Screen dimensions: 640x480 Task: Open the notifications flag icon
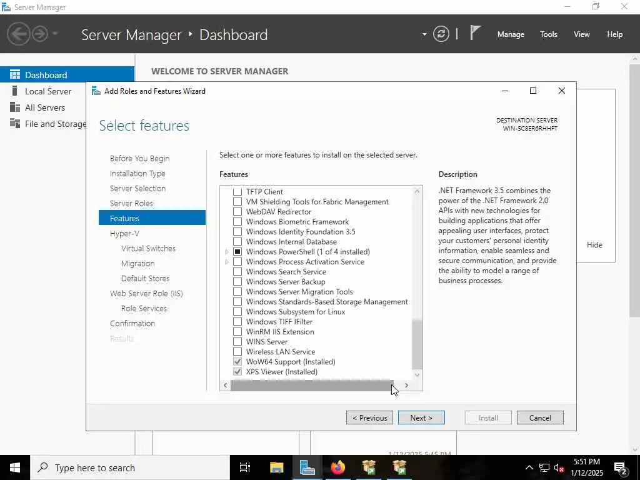(475, 33)
